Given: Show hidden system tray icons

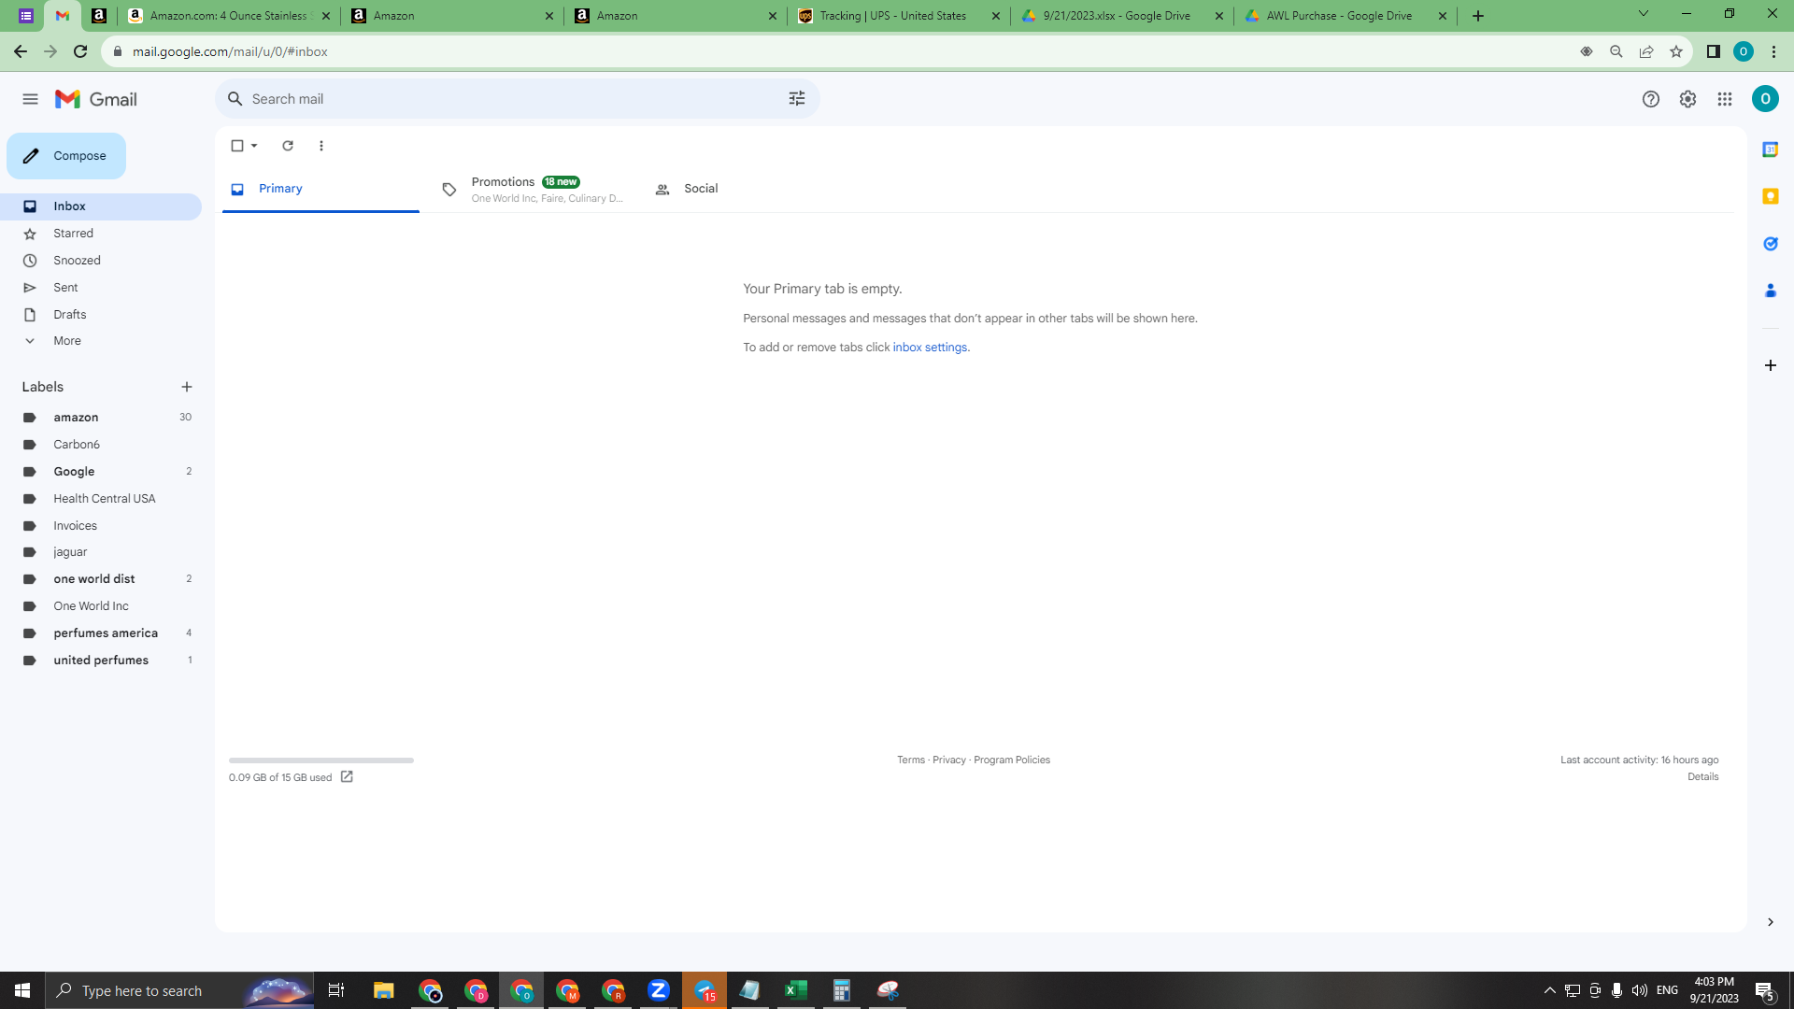Looking at the screenshot, I should click(1550, 990).
